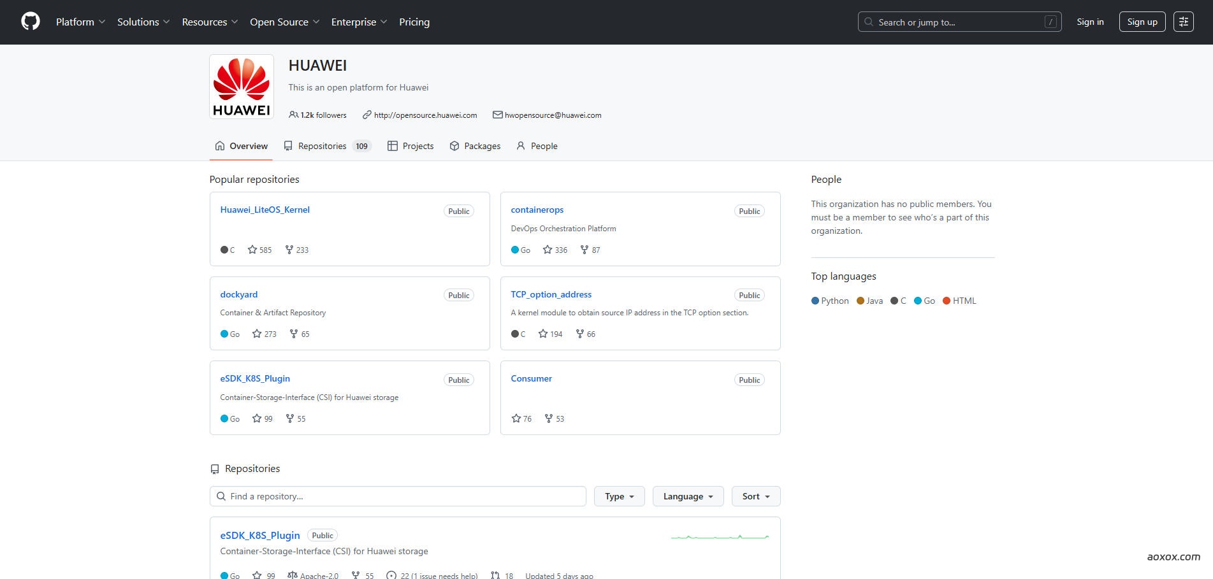
Task: Click the appearance settings icon beside Sign up
Action: coord(1183,22)
